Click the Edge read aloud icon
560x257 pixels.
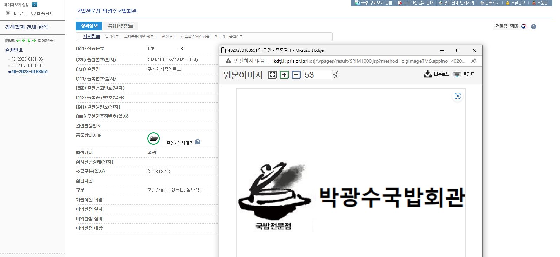474,61
